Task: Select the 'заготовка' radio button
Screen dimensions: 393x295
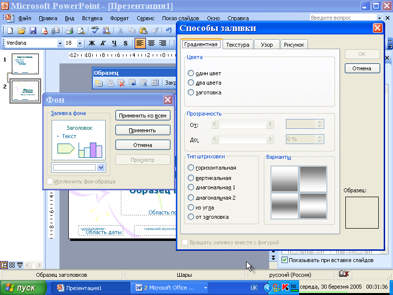Action: point(191,92)
